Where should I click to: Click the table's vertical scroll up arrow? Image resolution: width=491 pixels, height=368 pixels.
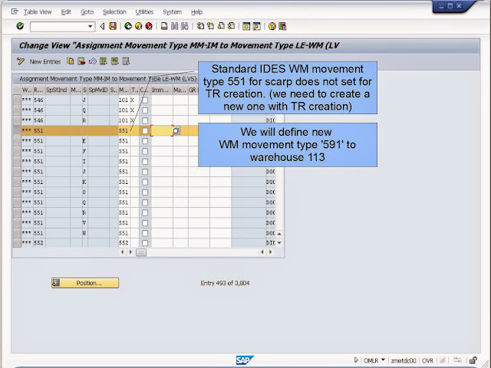tap(279, 234)
